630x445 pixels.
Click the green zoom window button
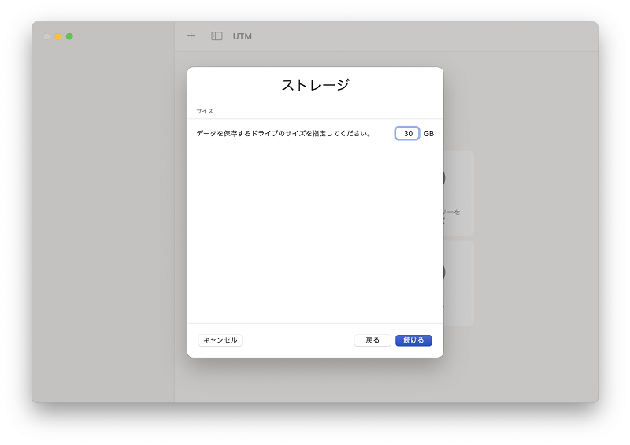click(x=69, y=36)
